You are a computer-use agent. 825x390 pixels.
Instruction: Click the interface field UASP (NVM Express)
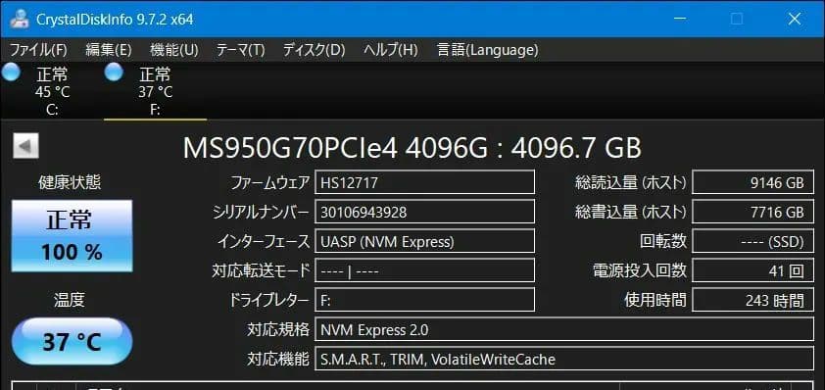coord(424,242)
